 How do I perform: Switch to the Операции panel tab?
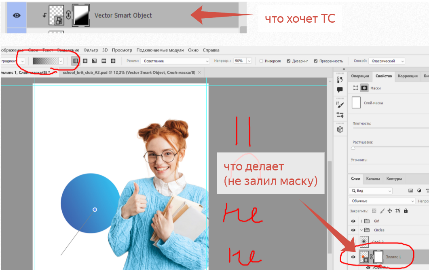tap(360, 76)
